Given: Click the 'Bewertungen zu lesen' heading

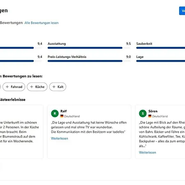Looking at the screenshot, I should coord(21,76).
